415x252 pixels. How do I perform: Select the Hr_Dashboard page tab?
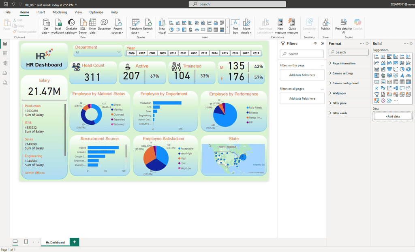(x=55, y=242)
